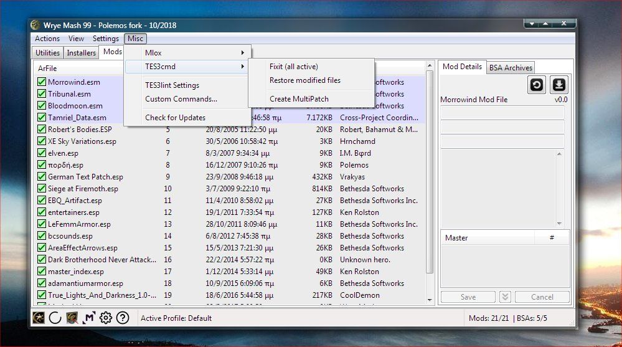
Task: Open the Settings menu
Action: (x=105, y=39)
